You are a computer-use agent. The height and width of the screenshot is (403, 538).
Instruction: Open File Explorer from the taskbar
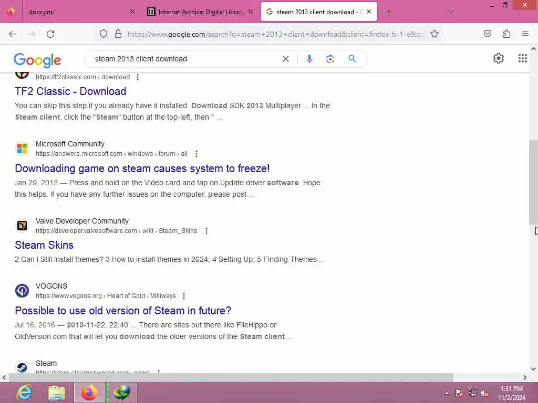point(56,393)
